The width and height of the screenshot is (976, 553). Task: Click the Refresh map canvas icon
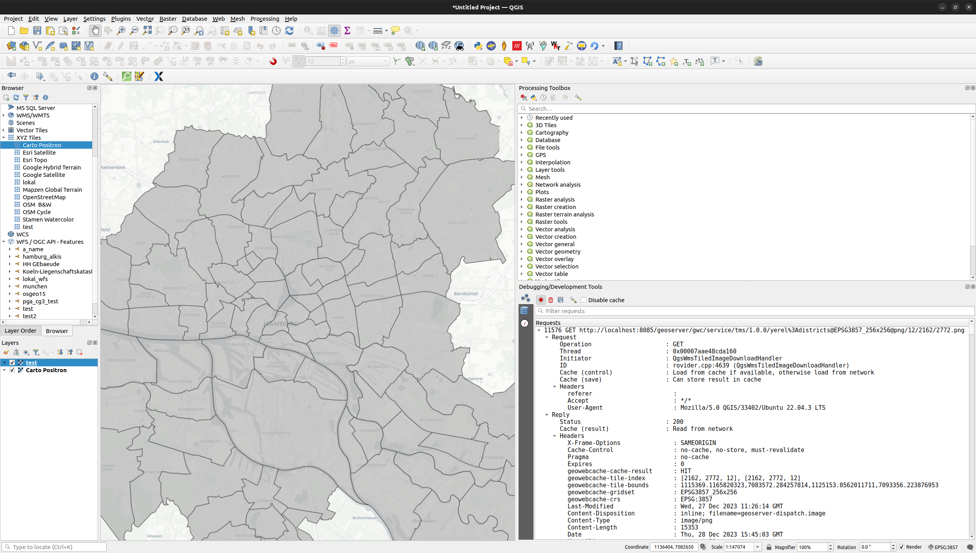289,31
